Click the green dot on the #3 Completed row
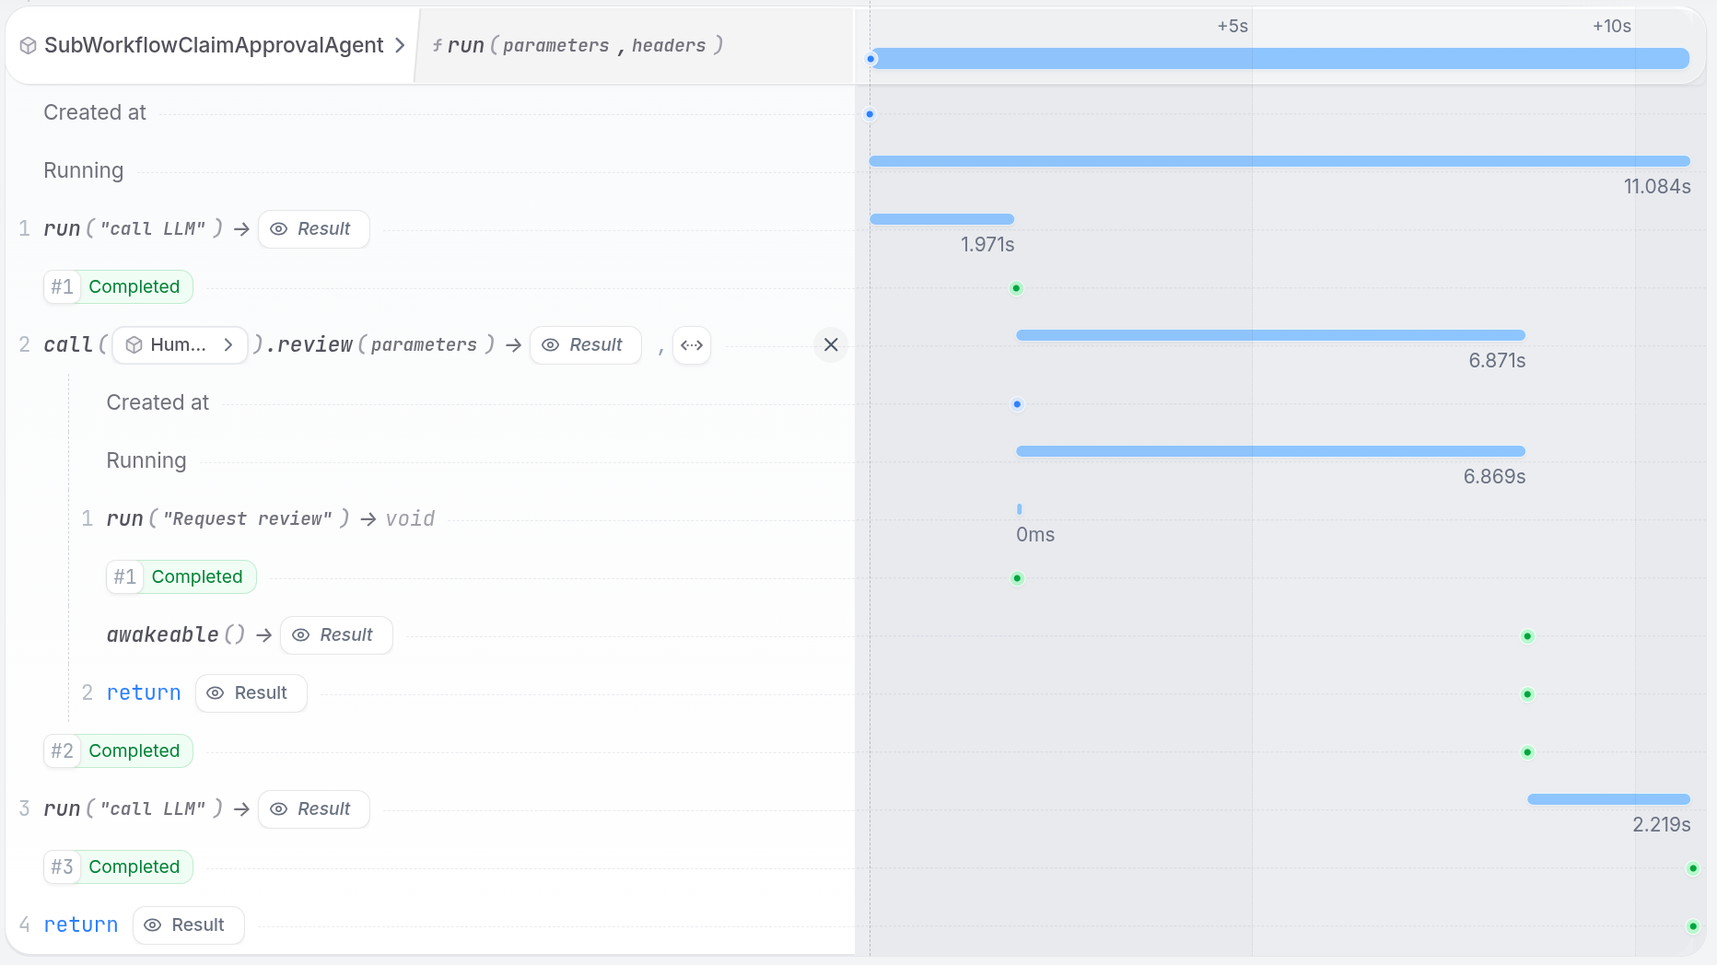Viewport: 1717px width, 965px height. tap(1693, 868)
